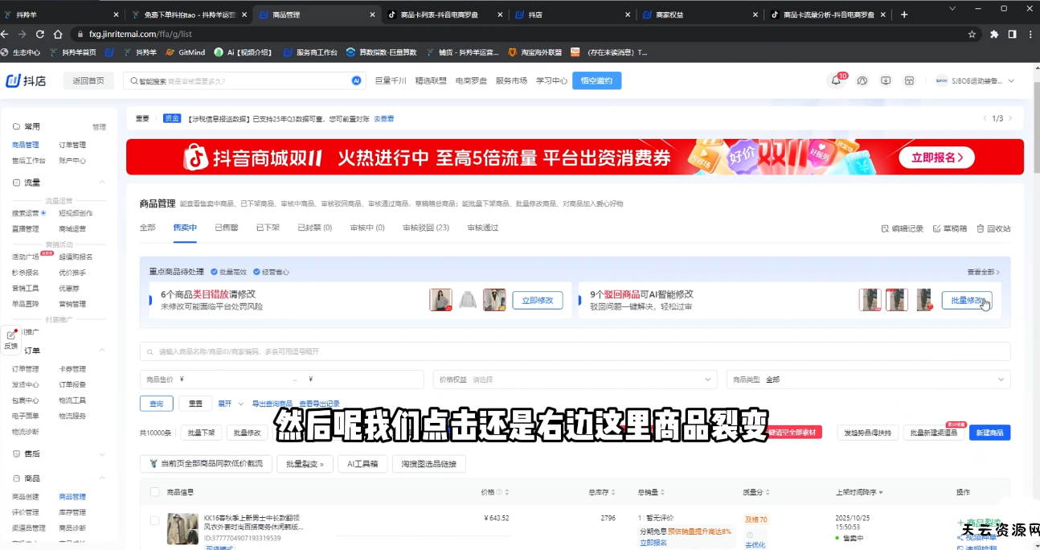
Task: Collapse the 流量 sidebar section
Action: 102,183
